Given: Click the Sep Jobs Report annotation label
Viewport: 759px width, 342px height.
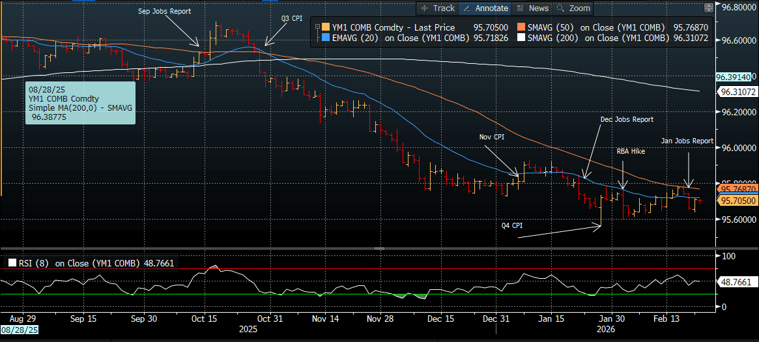Looking at the screenshot, I should 163,12.
